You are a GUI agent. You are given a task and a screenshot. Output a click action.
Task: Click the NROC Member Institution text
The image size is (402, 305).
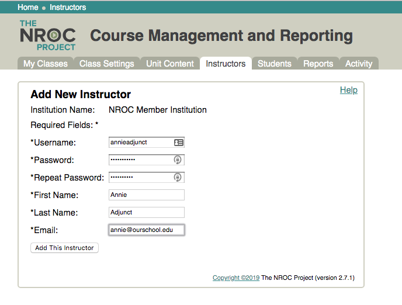158,110
